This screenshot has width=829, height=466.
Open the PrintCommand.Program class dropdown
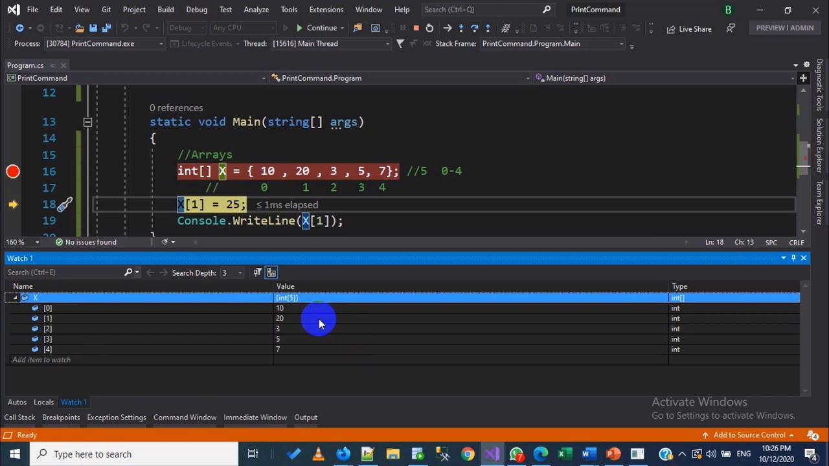[400, 78]
